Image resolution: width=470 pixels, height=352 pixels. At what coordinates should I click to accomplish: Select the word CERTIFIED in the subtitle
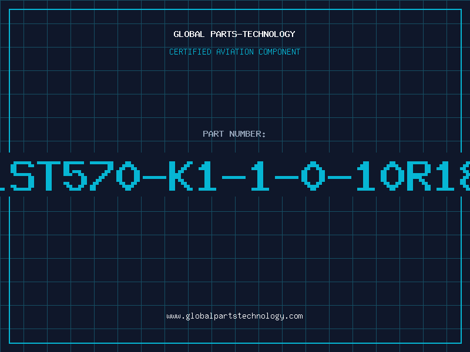(x=190, y=52)
